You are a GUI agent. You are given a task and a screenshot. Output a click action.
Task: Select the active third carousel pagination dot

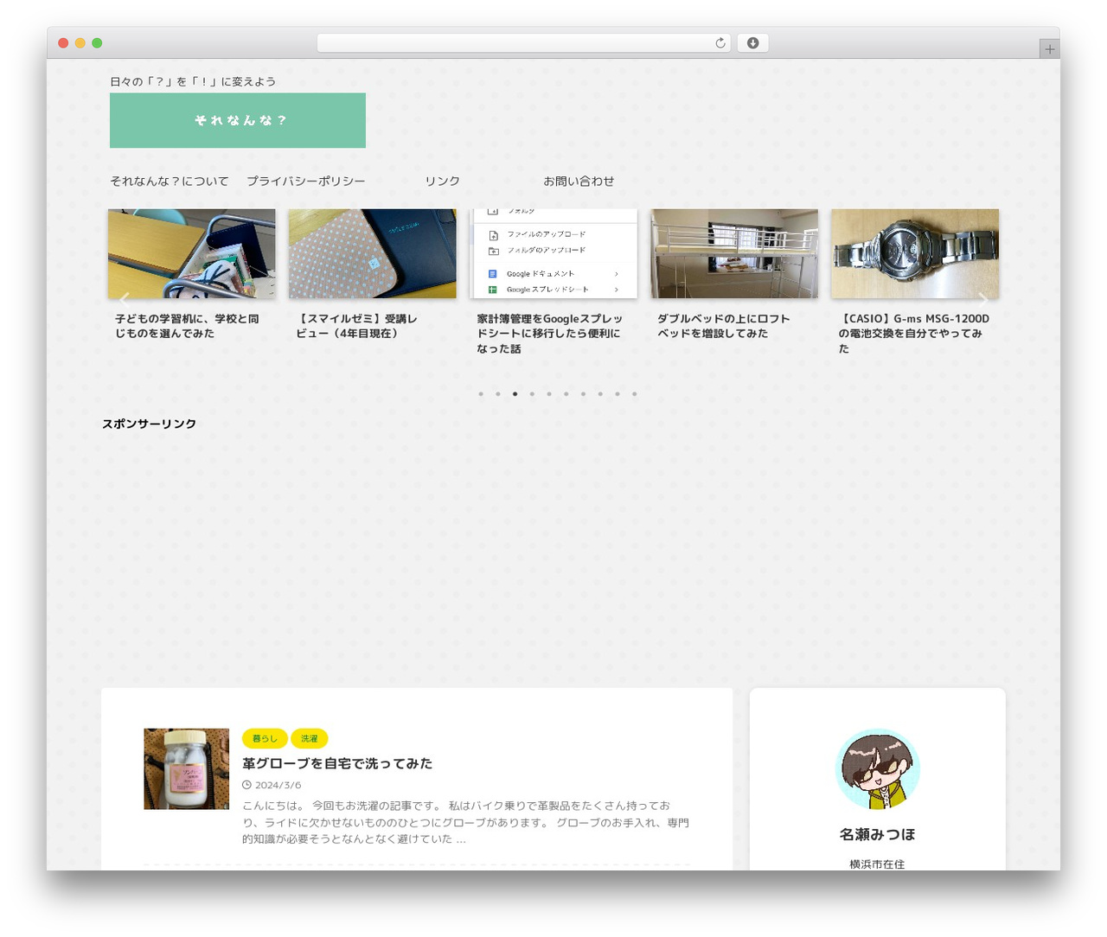coord(515,394)
